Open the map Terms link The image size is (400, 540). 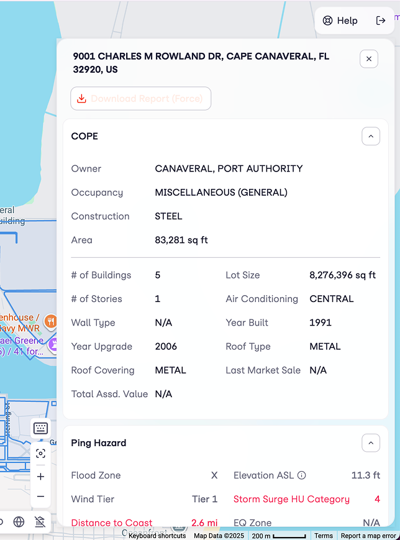[x=324, y=536]
